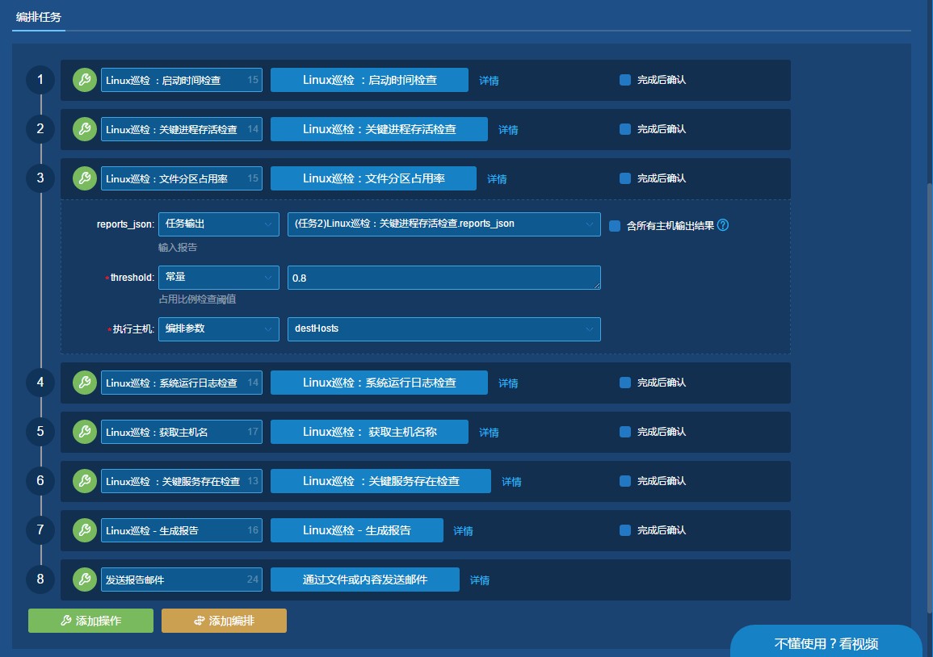Screen dimensions: 933x657
Task: Click blue button Linux巡检：启动时间检查
Action: pos(369,80)
